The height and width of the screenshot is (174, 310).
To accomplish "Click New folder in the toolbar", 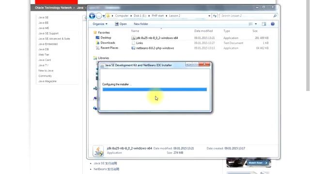I will click(x=141, y=24).
